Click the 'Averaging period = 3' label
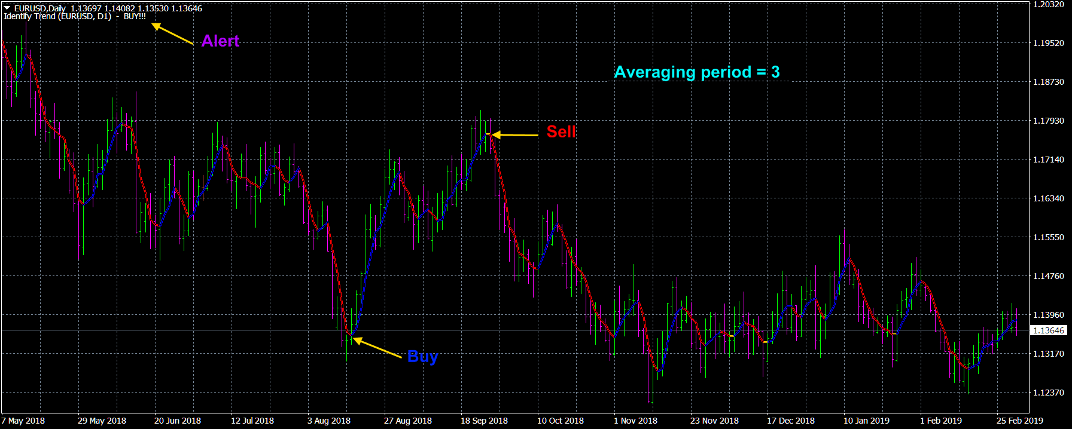 pyautogui.click(x=697, y=72)
